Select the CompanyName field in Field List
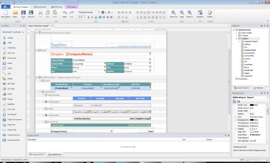Image resolution: width=270 pixels, height=163 pixels. (250, 50)
